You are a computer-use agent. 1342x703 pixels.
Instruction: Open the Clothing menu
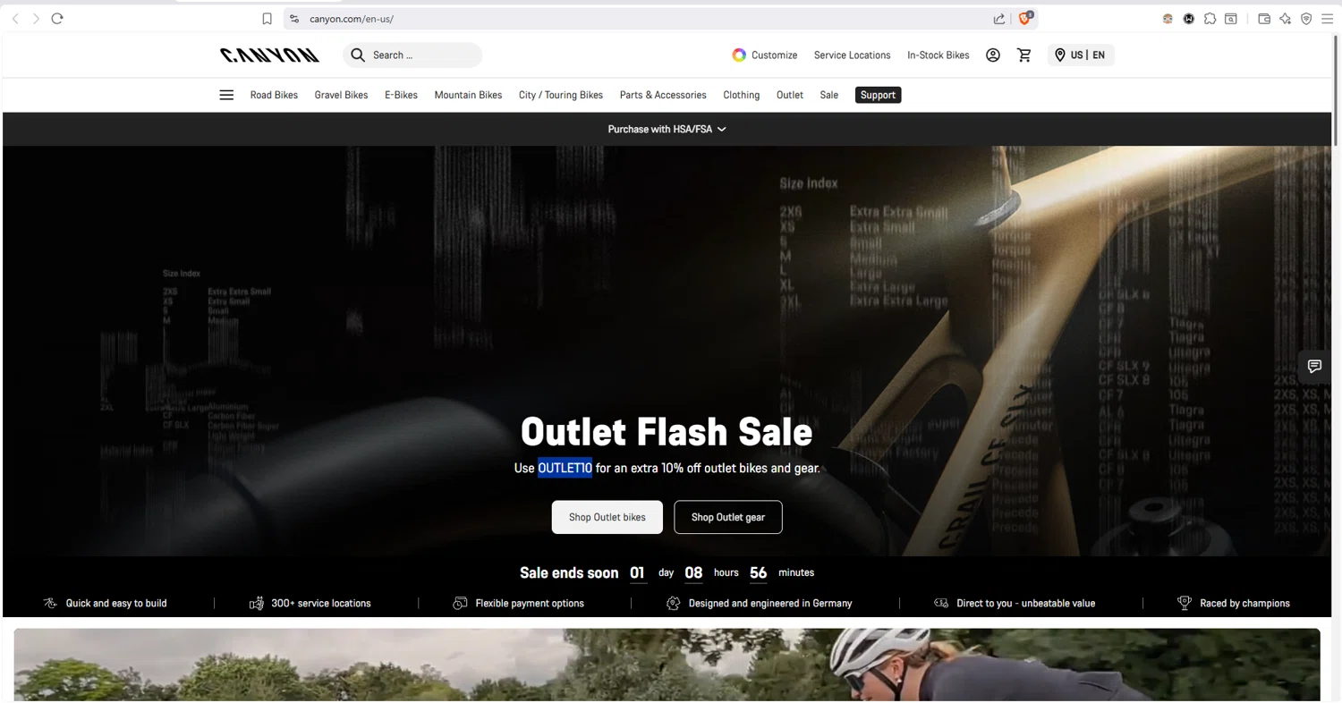click(x=741, y=95)
